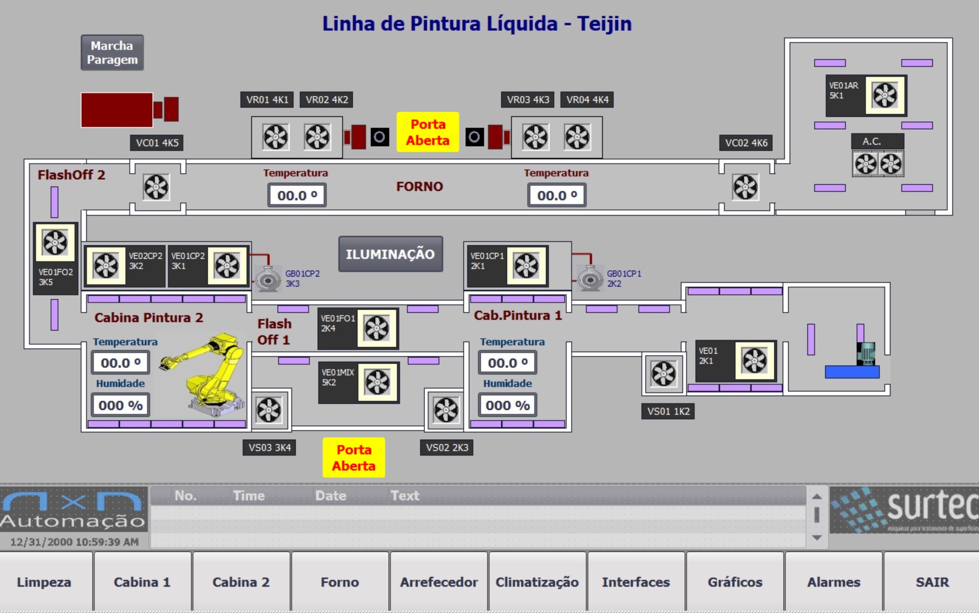The width and height of the screenshot is (979, 613).
Task: Click the blue tank below the pump motor
Action: point(852,372)
